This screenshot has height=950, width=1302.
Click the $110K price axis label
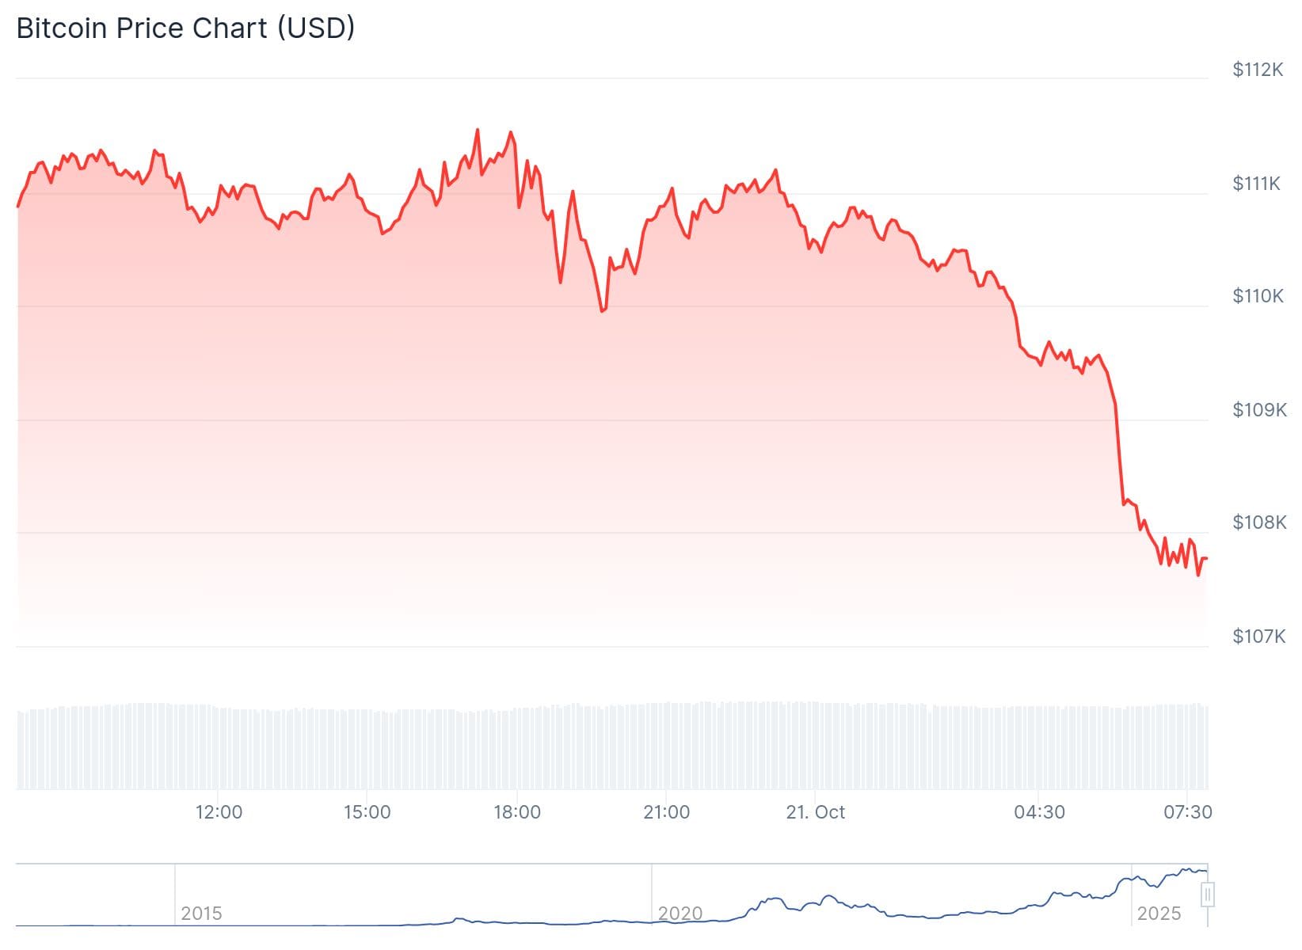click(1258, 296)
